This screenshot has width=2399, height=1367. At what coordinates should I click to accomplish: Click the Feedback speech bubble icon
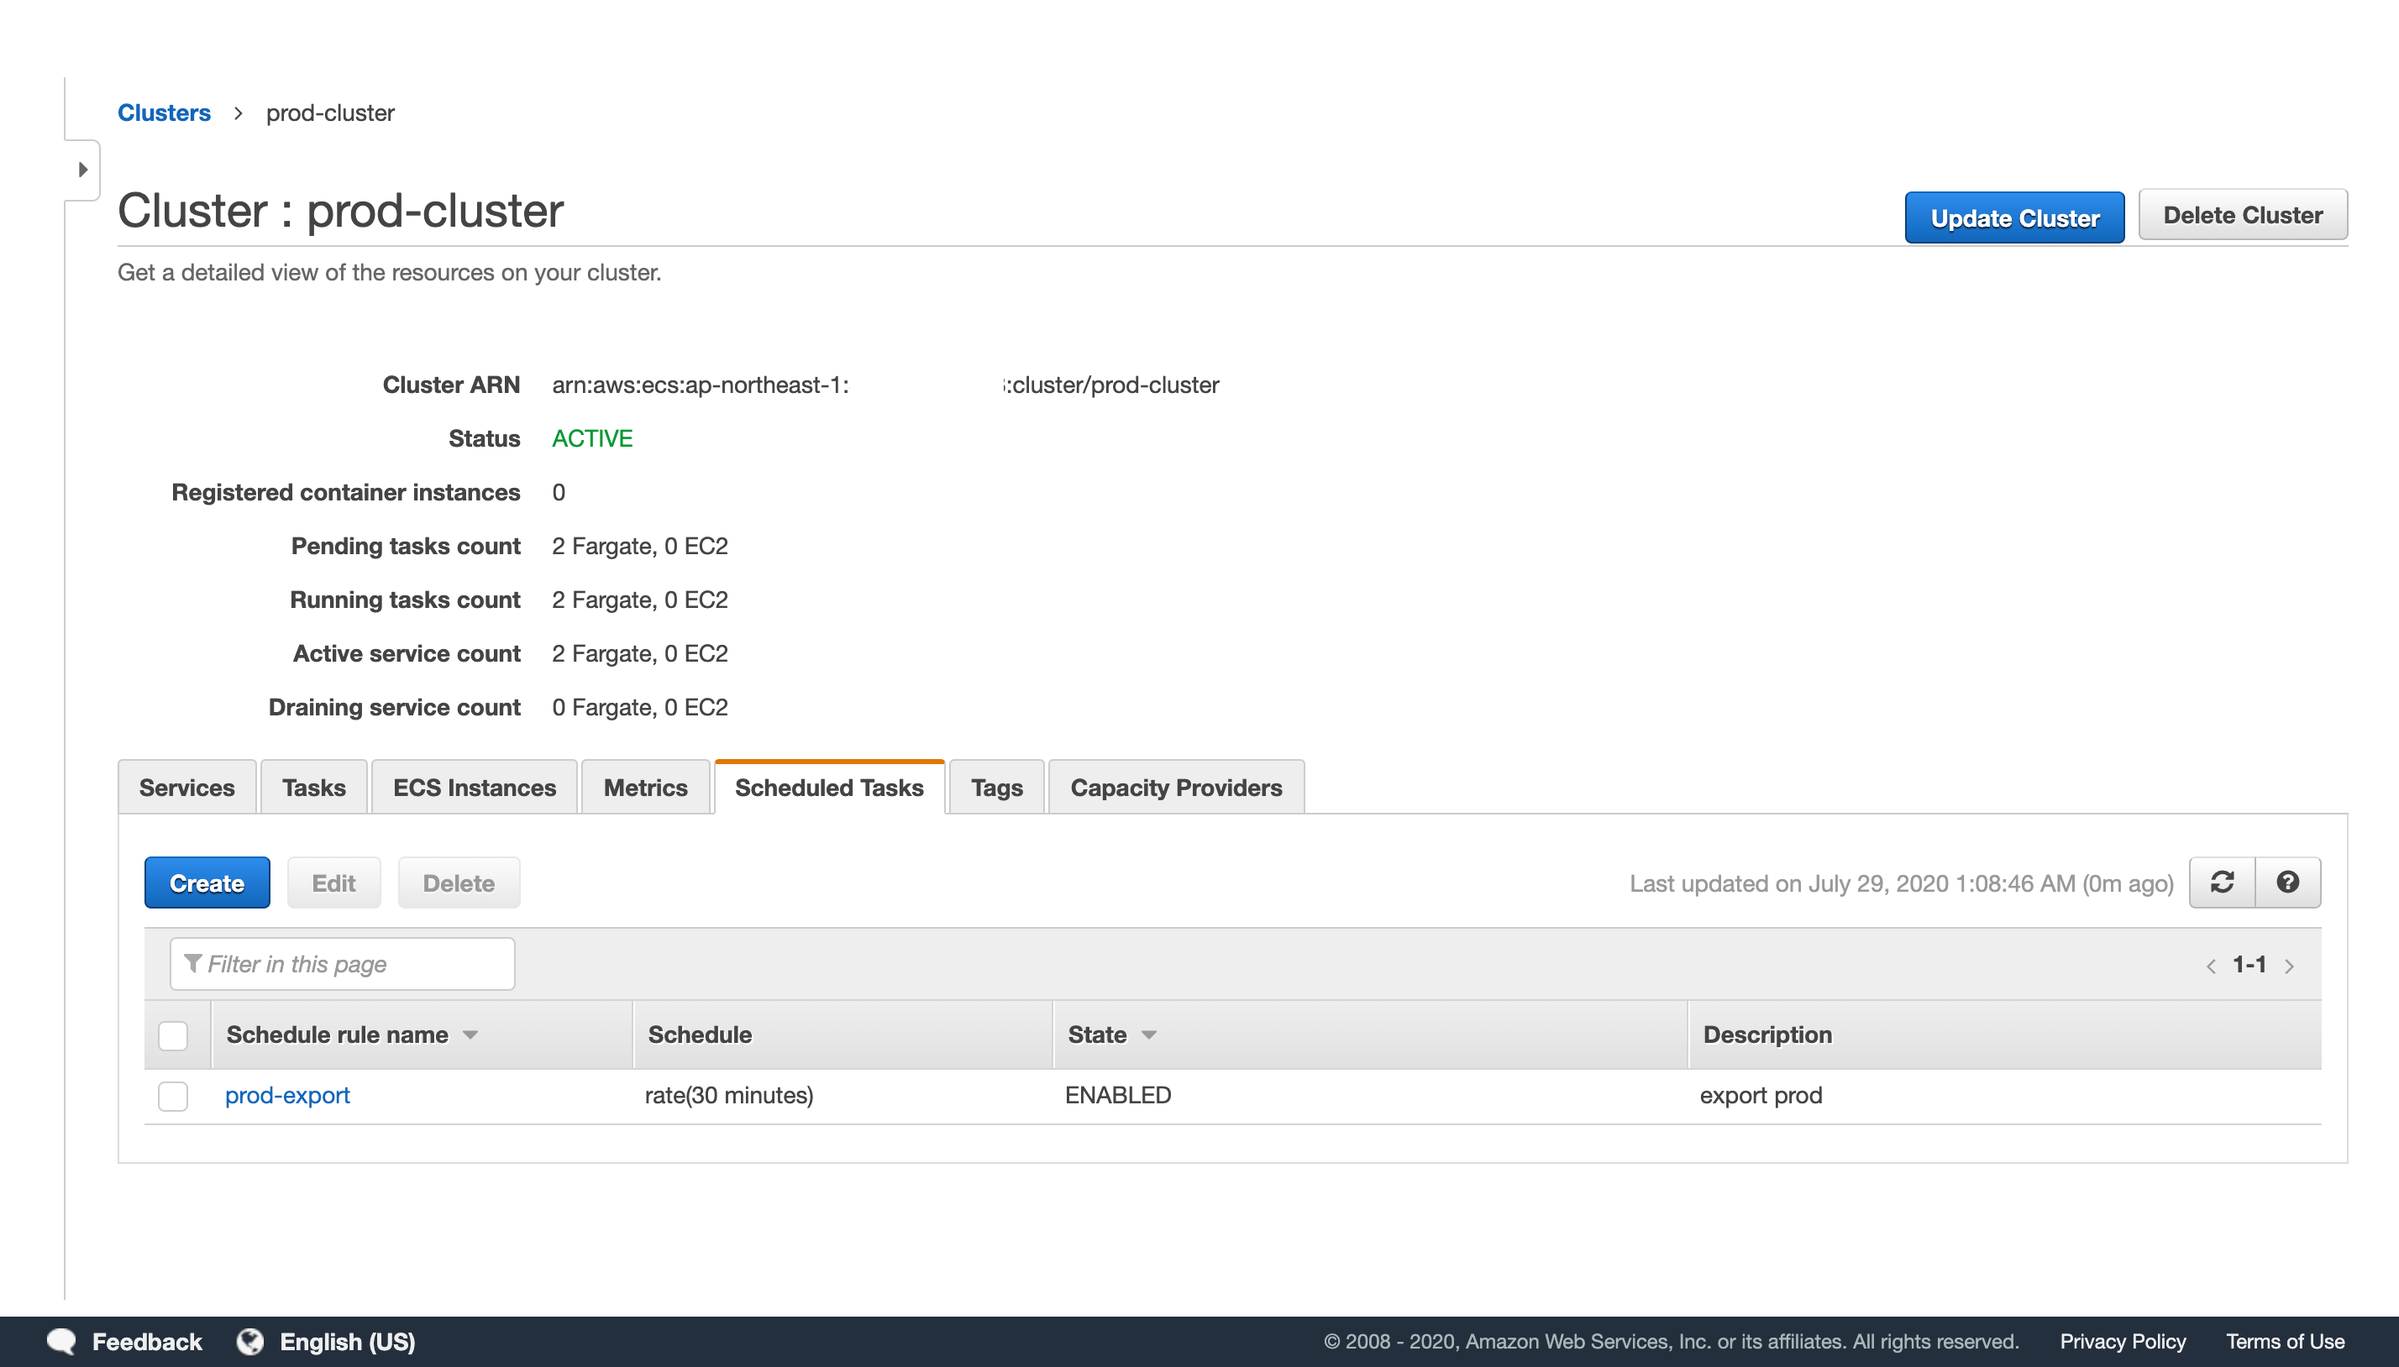62,1341
